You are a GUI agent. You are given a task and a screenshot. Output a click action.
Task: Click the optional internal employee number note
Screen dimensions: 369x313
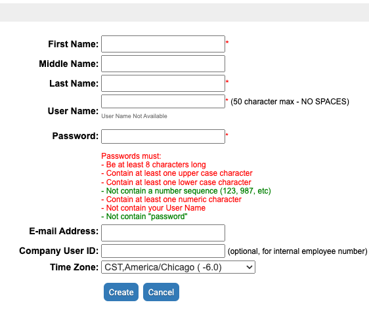click(297, 251)
